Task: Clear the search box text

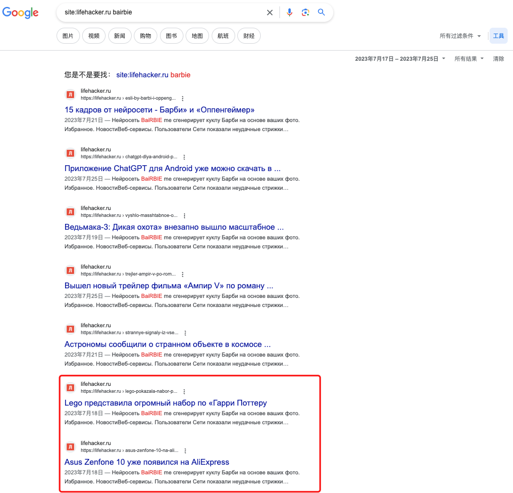Action: tap(270, 12)
